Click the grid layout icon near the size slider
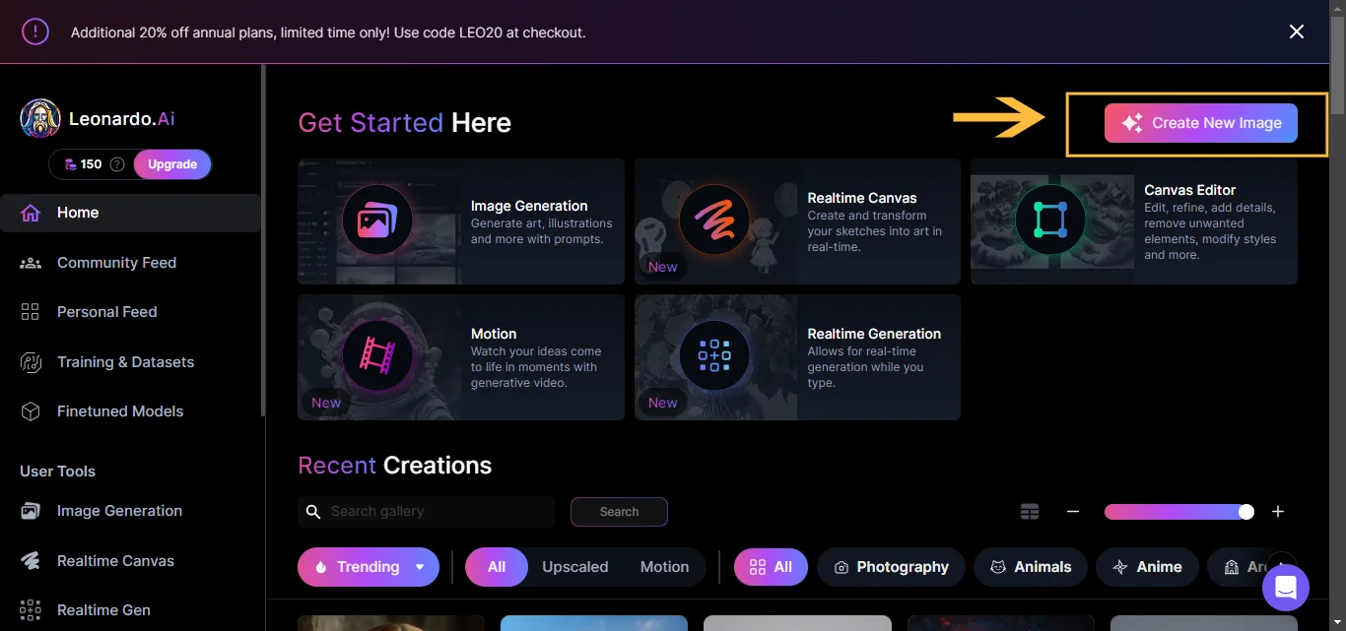 pyautogui.click(x=1030, y=511)
